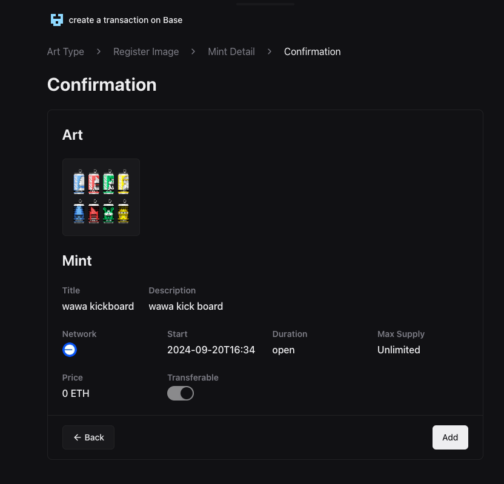Return to the Register Image step
Image resolution: width=504 pixels, height=484 pixels.
146,51
